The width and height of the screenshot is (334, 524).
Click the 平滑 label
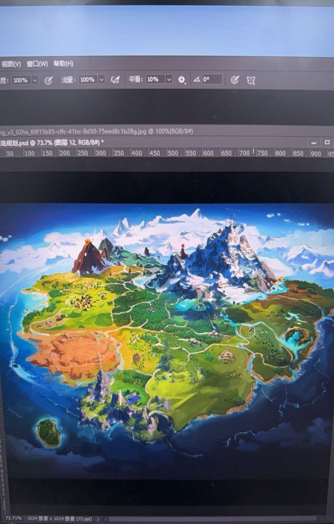pos(135,79)
